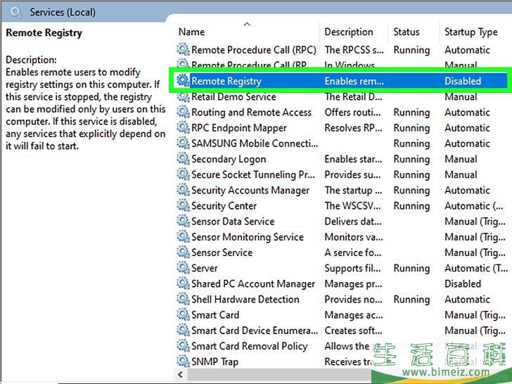Click the Services (Local) magnifier gear icon

click(x=15, y=12)
